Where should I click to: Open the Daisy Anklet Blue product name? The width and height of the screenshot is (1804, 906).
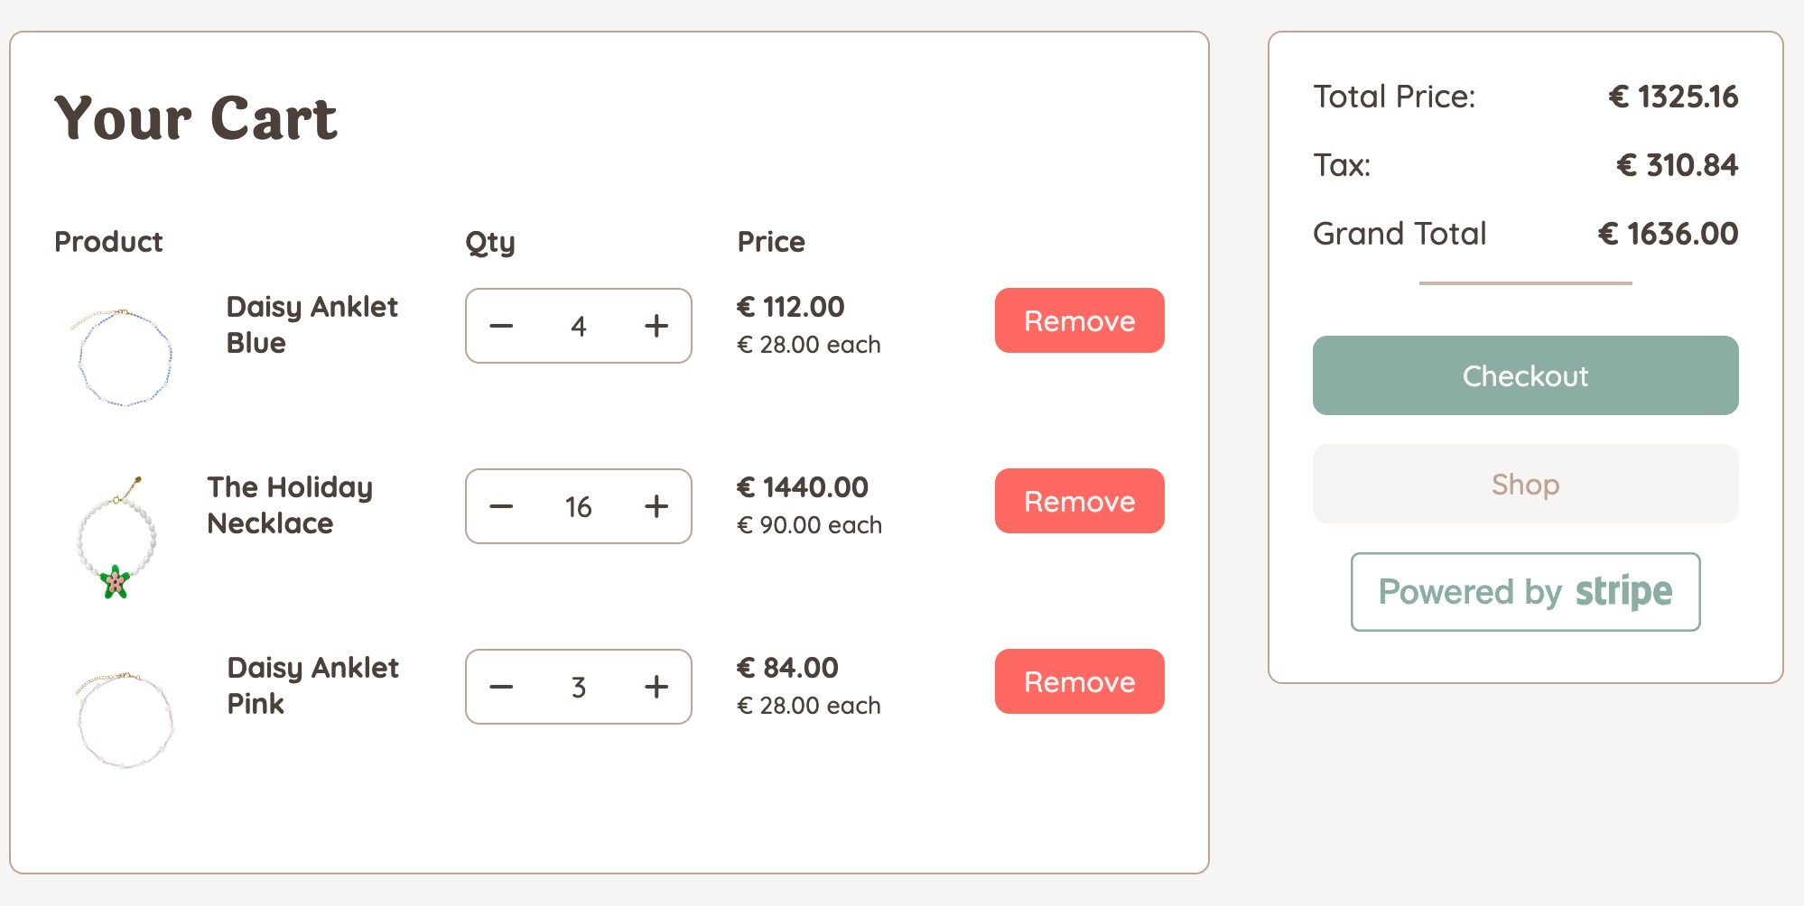coord(312,325)
